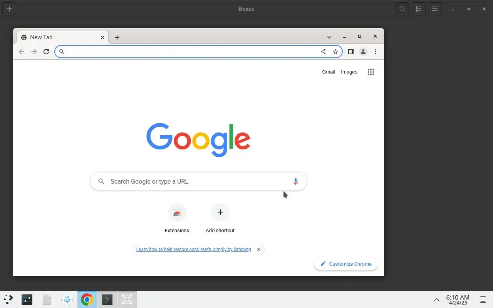Go back in Chrome
This screenshot has height=308, width=493.
click(22, 52)
